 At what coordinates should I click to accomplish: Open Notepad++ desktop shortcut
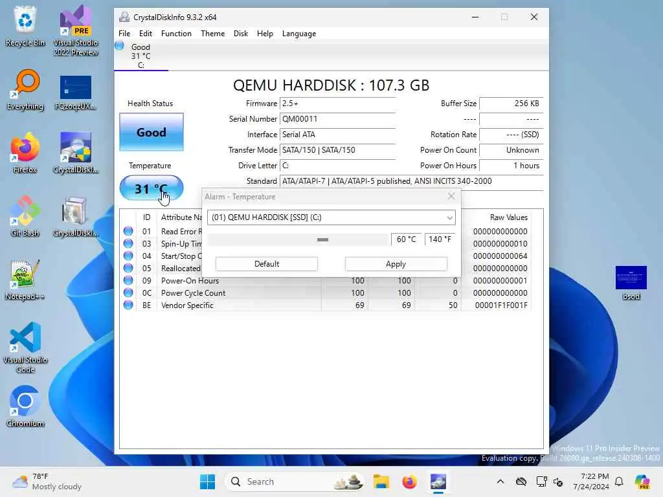[25, 280]
